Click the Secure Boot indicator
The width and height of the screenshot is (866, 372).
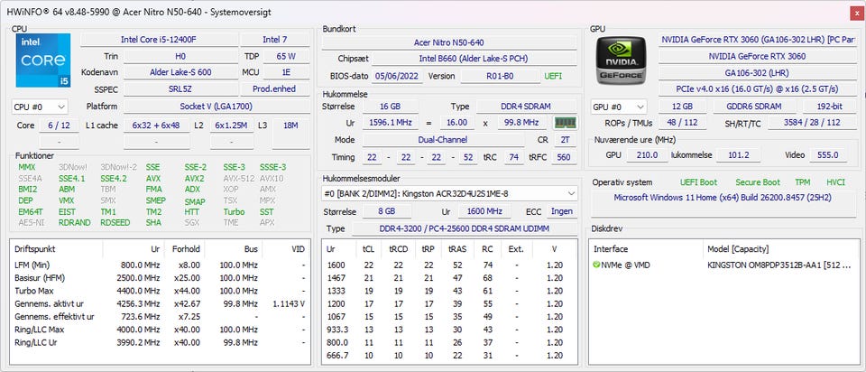[758, 181]
